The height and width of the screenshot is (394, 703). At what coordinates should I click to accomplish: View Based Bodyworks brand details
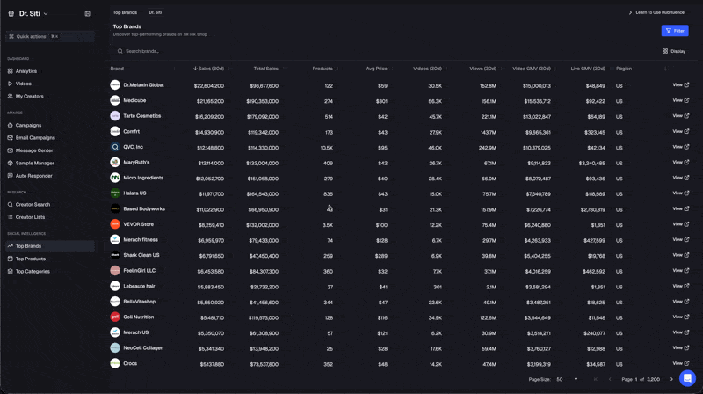pos(680,209)
